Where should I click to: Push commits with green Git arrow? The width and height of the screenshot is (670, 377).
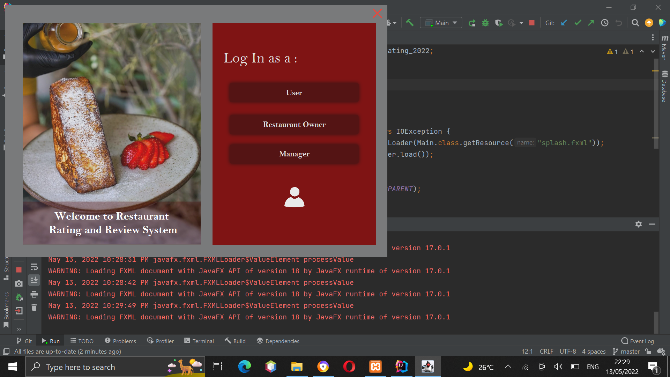tap(591, 22)
